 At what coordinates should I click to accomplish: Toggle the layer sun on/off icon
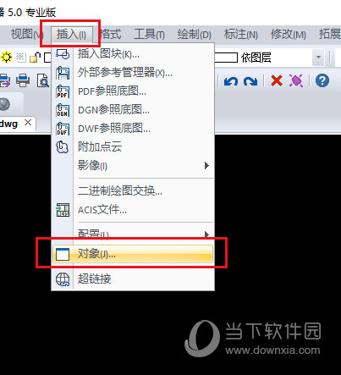click(6, 58)
